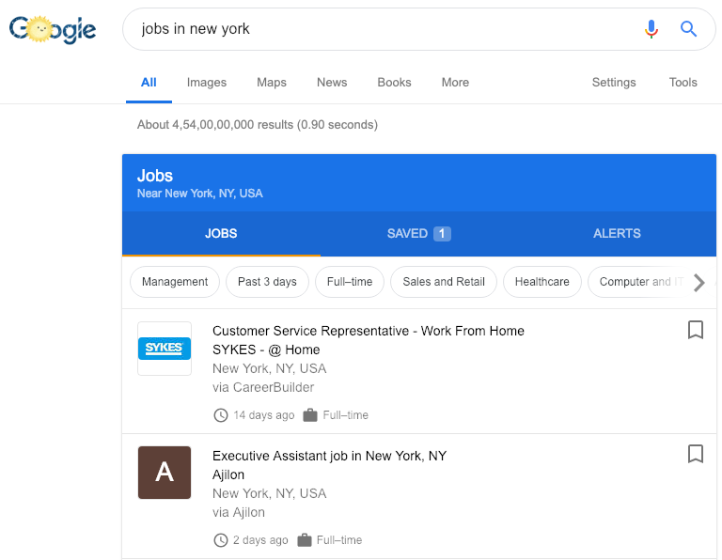
Task: Select the JOBS tab in Jobs panel
Action: click(x=221, y=234)
